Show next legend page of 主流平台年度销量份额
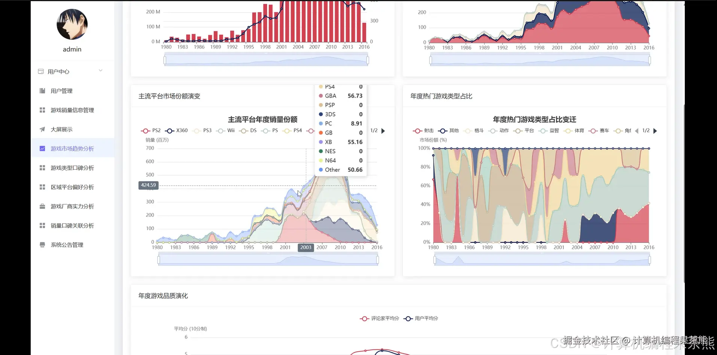Viewport: 717px width, 355px height. pos(383,131)
